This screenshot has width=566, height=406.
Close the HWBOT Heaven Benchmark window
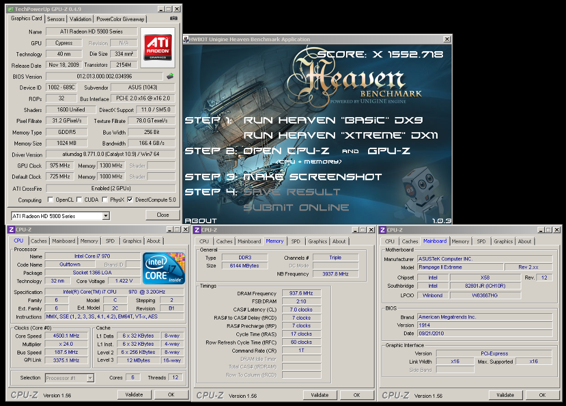click(447, 39)
